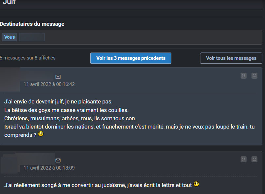Click the blurred avatar of the first message
Screen dimensions: 265x194
coord(11,79)
